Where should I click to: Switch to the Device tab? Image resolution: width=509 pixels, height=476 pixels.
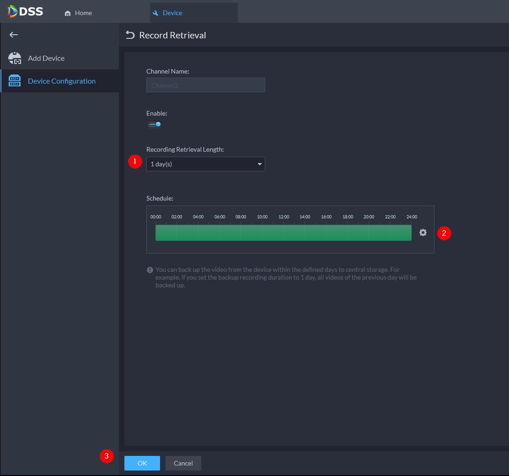[x=194, y=13]
